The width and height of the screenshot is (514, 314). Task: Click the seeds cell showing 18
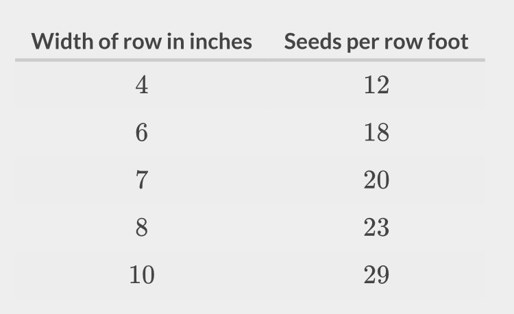pos(376,132)
